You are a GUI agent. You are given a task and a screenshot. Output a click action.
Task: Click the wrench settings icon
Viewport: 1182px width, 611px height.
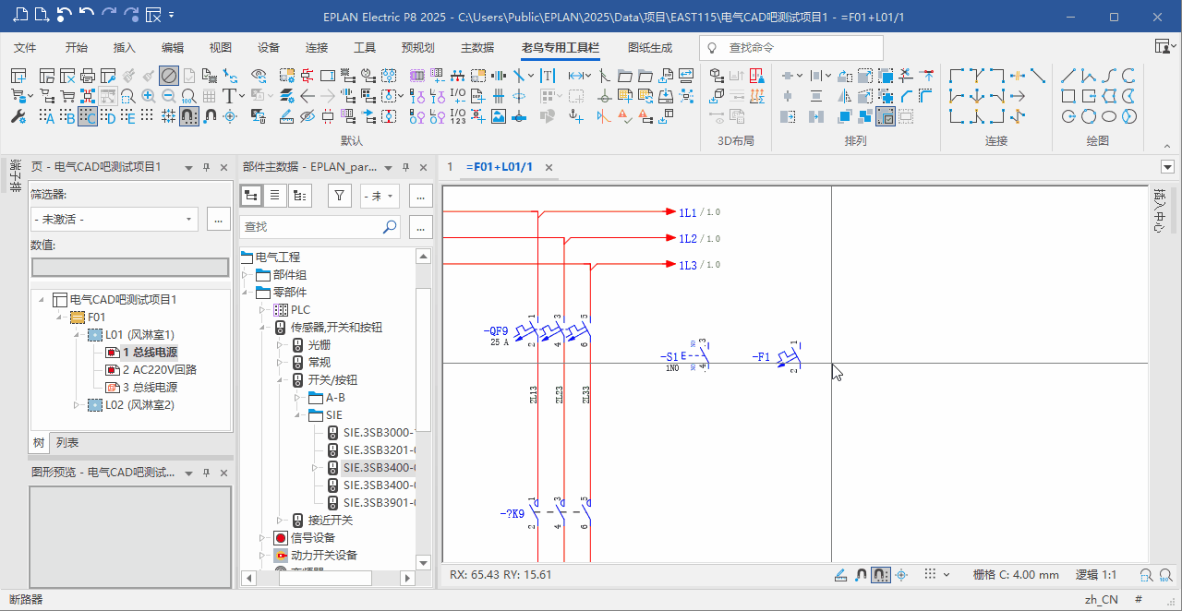coord(18,116)
